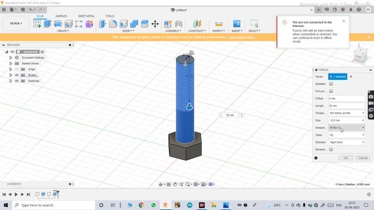
Task: Switch to the Tools tab
Action: 110,16
